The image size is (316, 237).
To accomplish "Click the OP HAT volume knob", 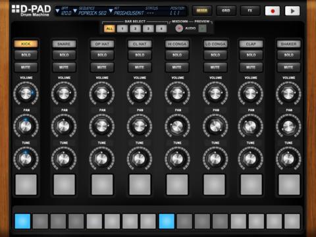I will (x=102, y=93).
